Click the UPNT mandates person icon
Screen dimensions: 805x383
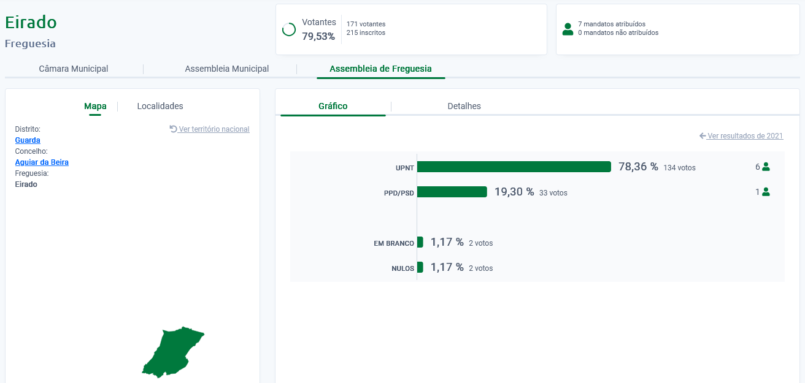[x=765, y=167]
